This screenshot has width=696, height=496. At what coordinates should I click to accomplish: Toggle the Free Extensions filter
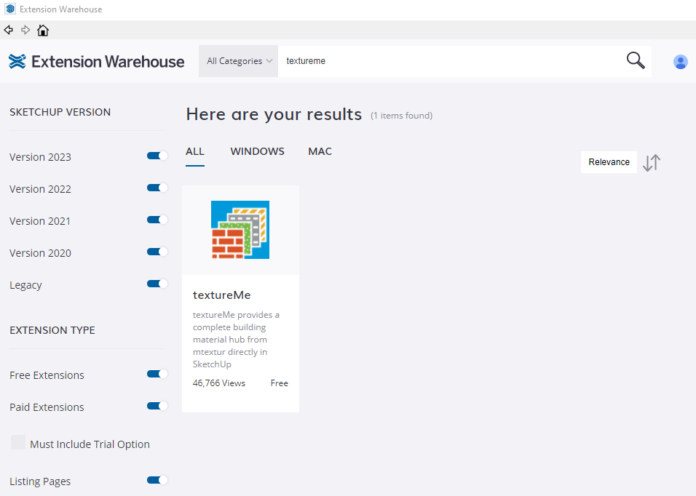pyautogui.click(x=157, y=374)
